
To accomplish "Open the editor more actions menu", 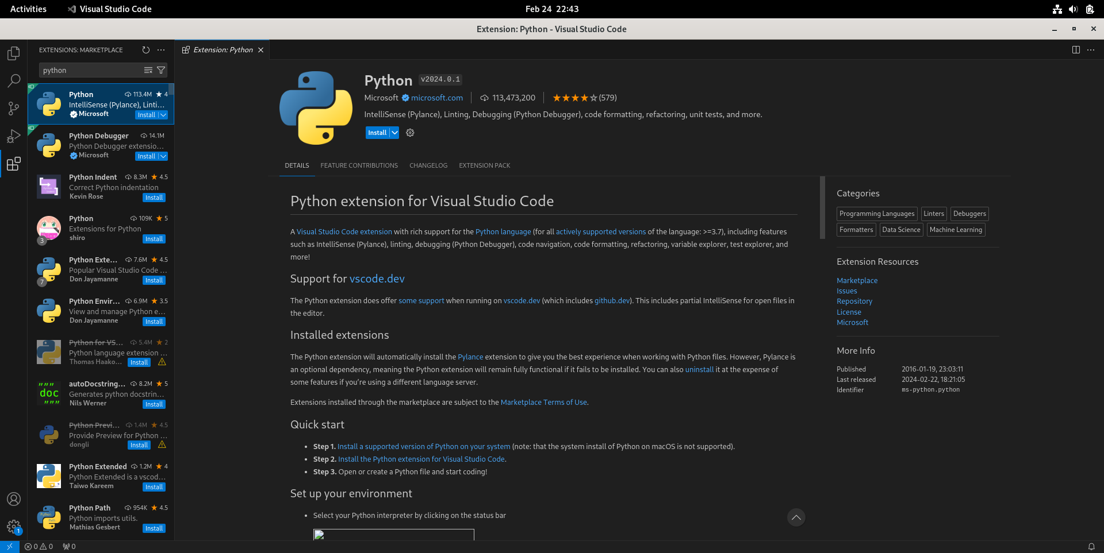I will pyautogui.click(x=1091, y=50).
